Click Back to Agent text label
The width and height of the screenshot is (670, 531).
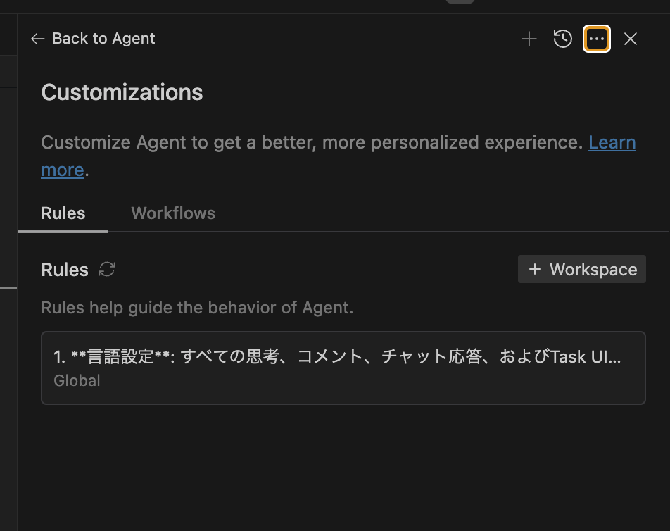coord(103,39)
